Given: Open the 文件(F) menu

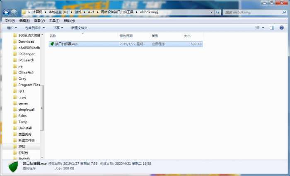Looking at the screenshot, I should click(x=10, y=21).
